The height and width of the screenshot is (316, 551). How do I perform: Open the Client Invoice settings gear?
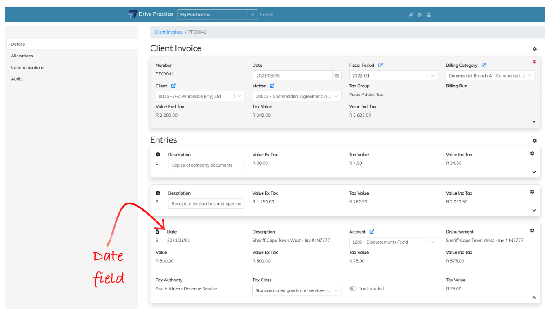[x=534, y=49]
